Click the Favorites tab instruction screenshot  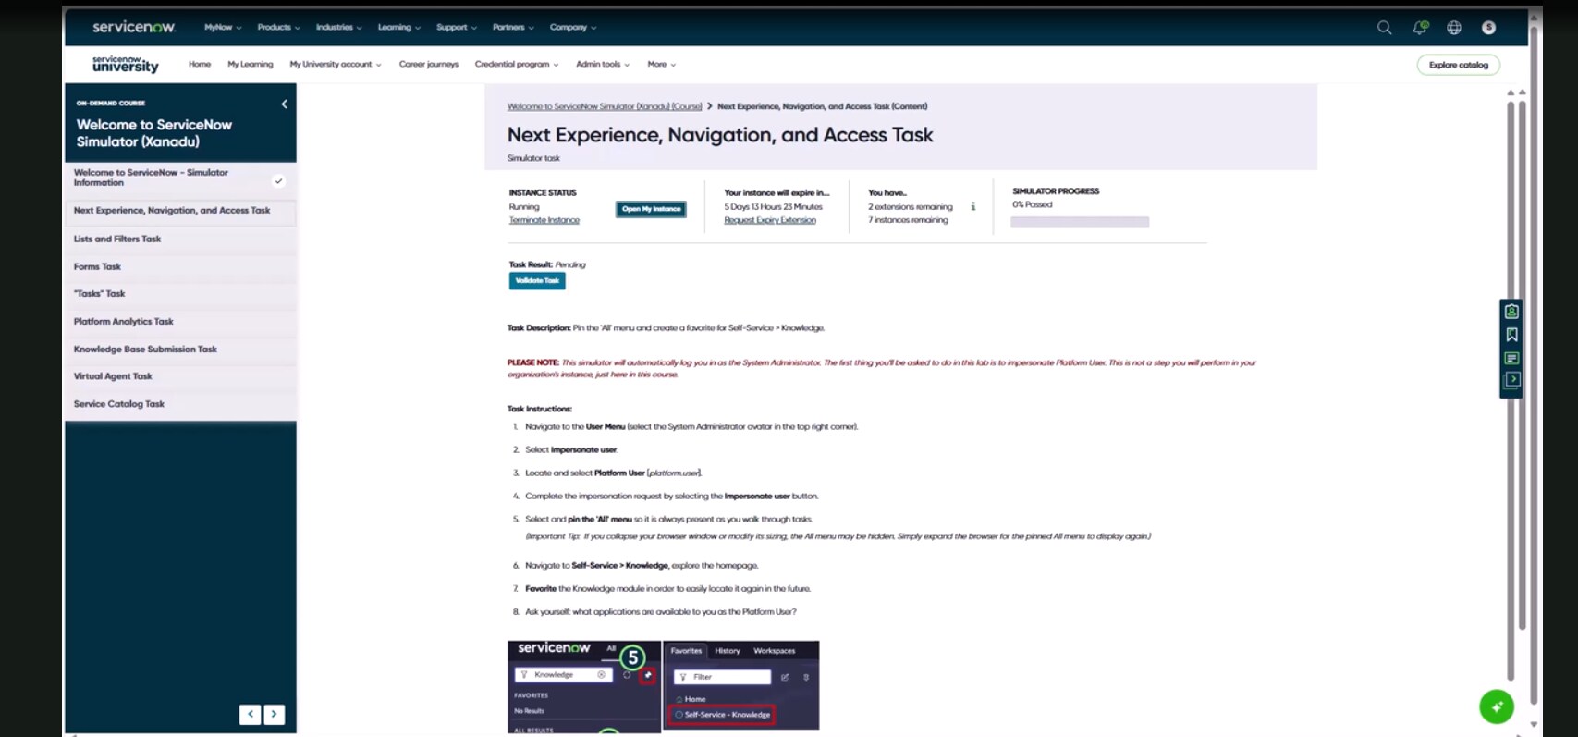point(741,685)
